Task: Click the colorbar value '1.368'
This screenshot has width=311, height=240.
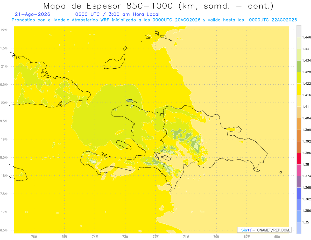Action: [306, 187]
